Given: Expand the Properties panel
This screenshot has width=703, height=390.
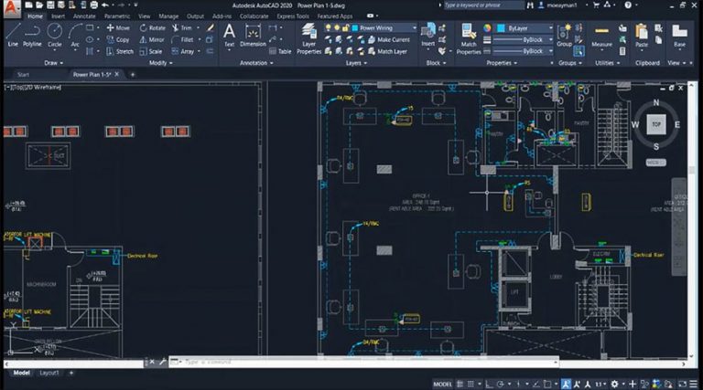Looking at the screenshot, I should 502,63.
